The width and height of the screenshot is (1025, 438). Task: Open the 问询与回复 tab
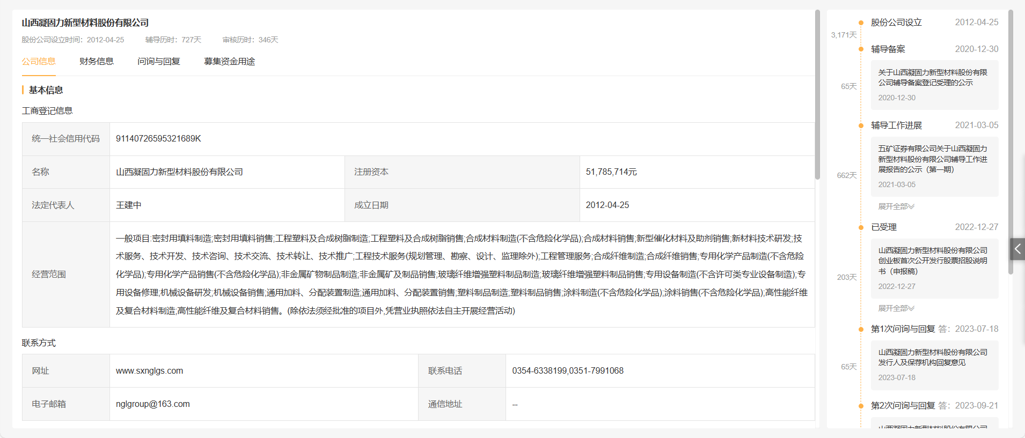[x=159, y=62]
